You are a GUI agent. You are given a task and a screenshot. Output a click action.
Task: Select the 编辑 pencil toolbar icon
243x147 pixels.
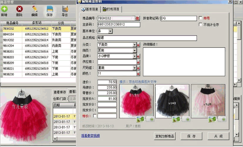tap(35, 9)
